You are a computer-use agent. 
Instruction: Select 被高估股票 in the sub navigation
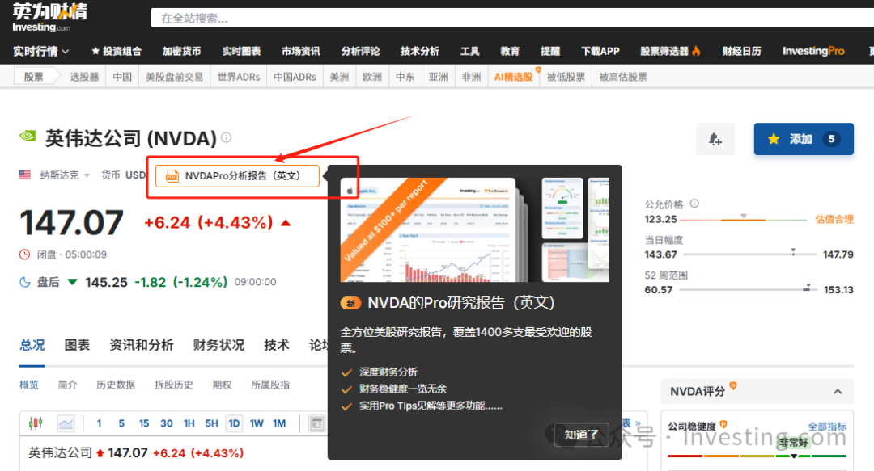622,77
